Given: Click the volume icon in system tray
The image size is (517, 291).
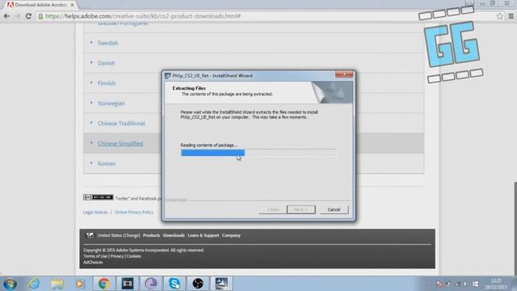Looking at the screenshot, I should [x=466, y=284].
